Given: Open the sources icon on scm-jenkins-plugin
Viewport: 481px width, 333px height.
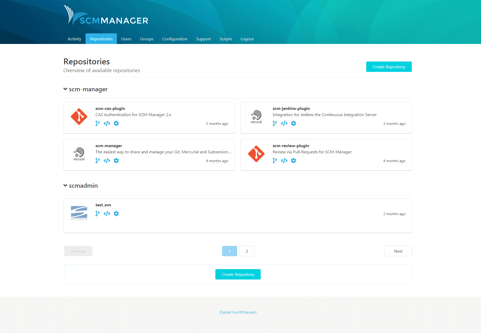Looking at the screenshot, I should point(284,123).
